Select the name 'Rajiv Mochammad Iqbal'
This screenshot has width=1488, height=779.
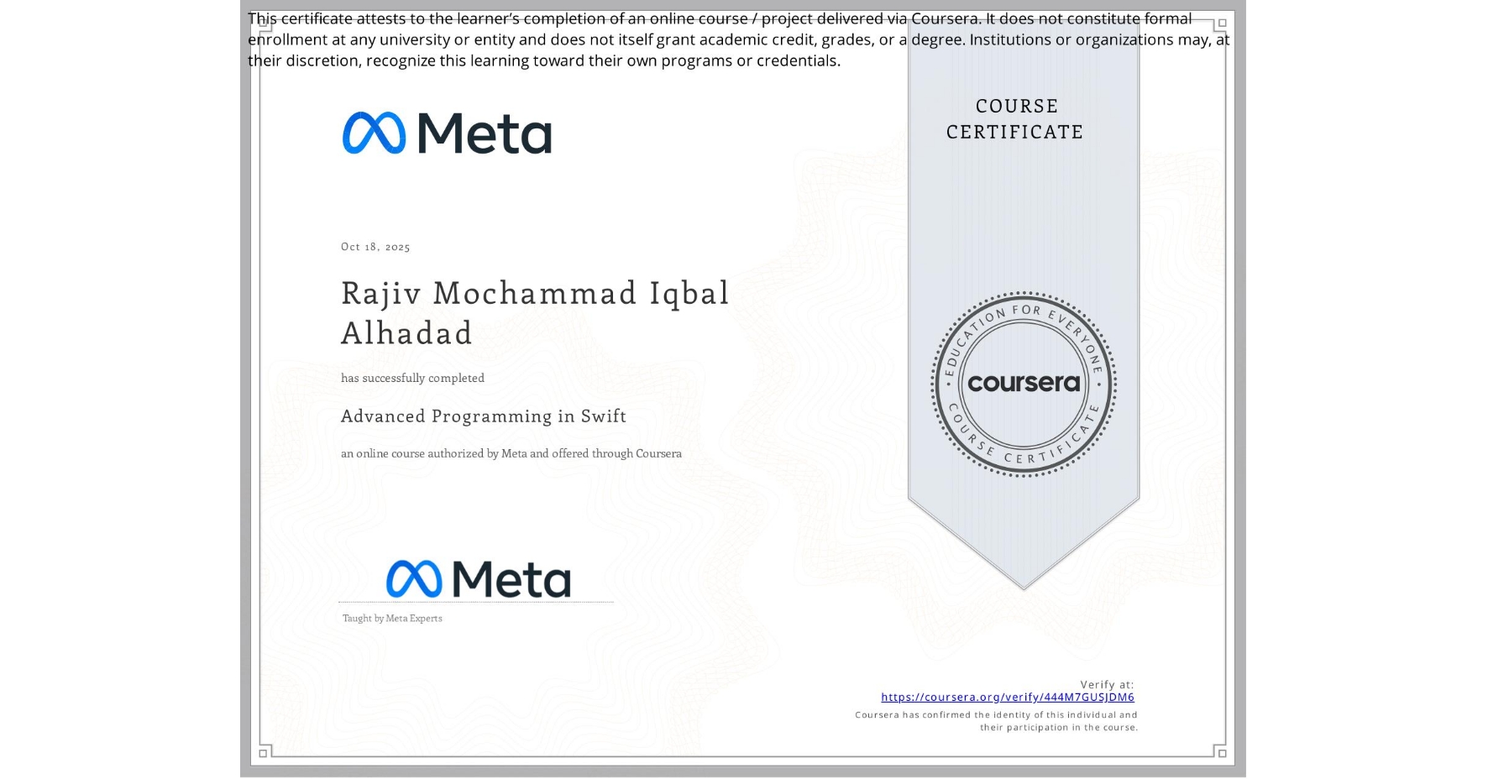535,294
